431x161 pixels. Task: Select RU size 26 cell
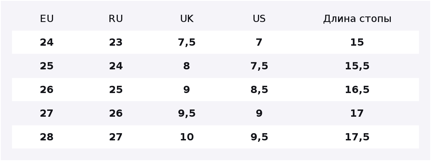pyautogui.click(x=116, y=113)
